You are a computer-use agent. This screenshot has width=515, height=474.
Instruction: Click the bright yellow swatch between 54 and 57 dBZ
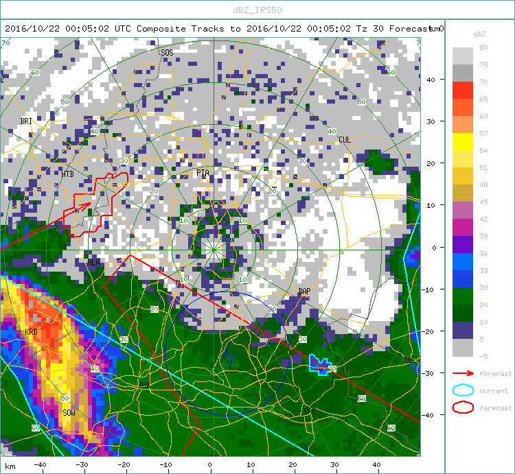point(462,142)
